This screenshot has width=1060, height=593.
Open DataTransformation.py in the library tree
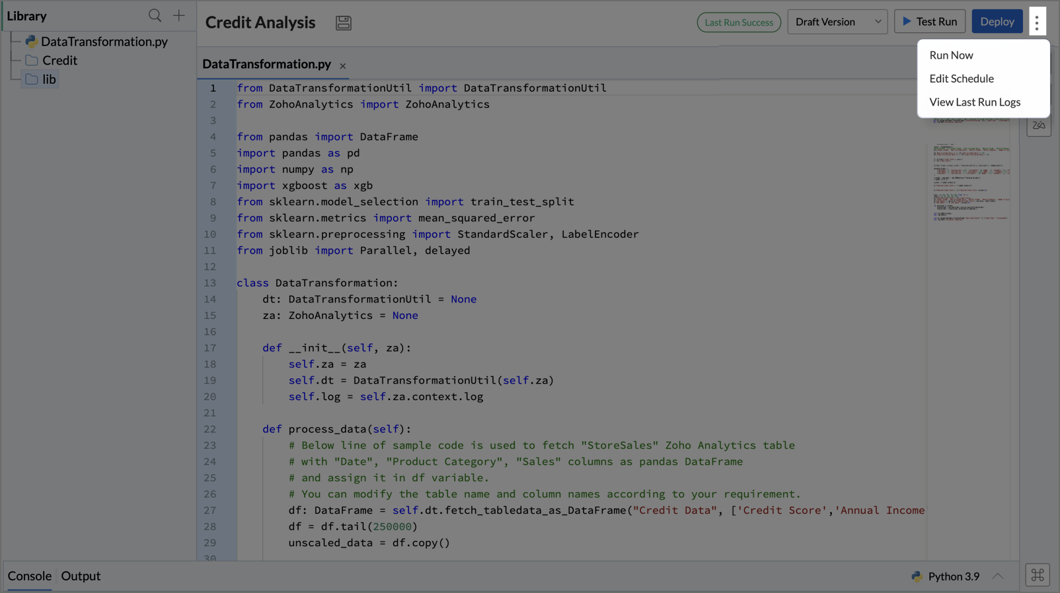(x=104, y=42)
